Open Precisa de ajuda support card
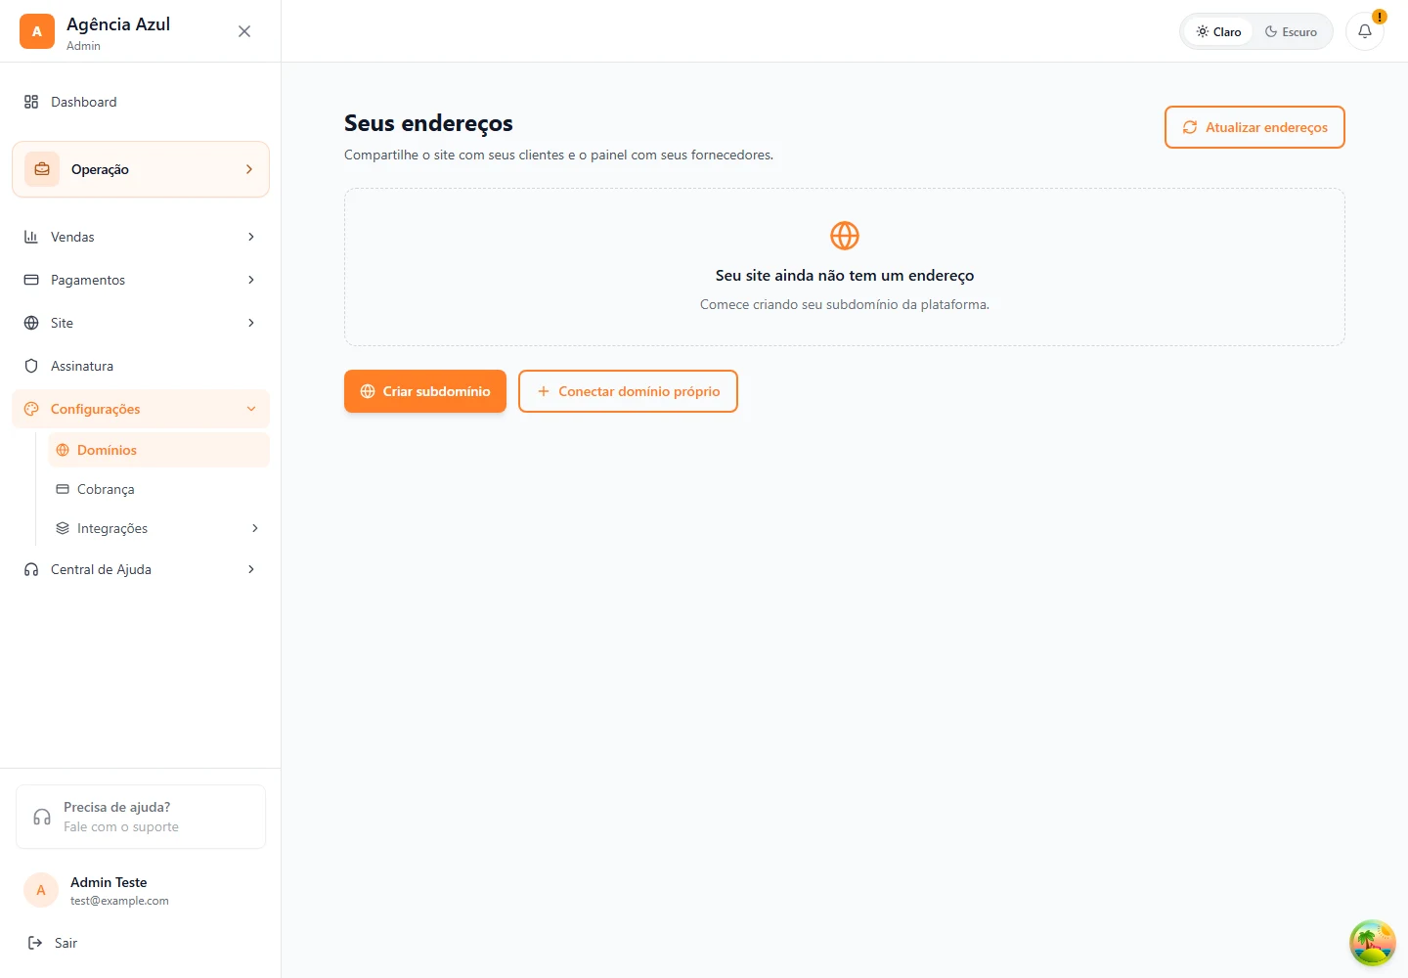Screen dimensions: 1408x978 pyautogui.click(x=141, y=817)
